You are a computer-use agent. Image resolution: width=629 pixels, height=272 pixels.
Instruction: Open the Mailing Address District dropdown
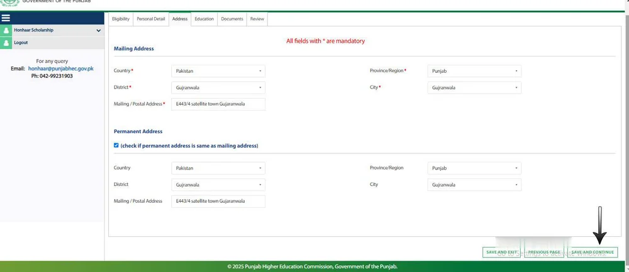(218, 87)
